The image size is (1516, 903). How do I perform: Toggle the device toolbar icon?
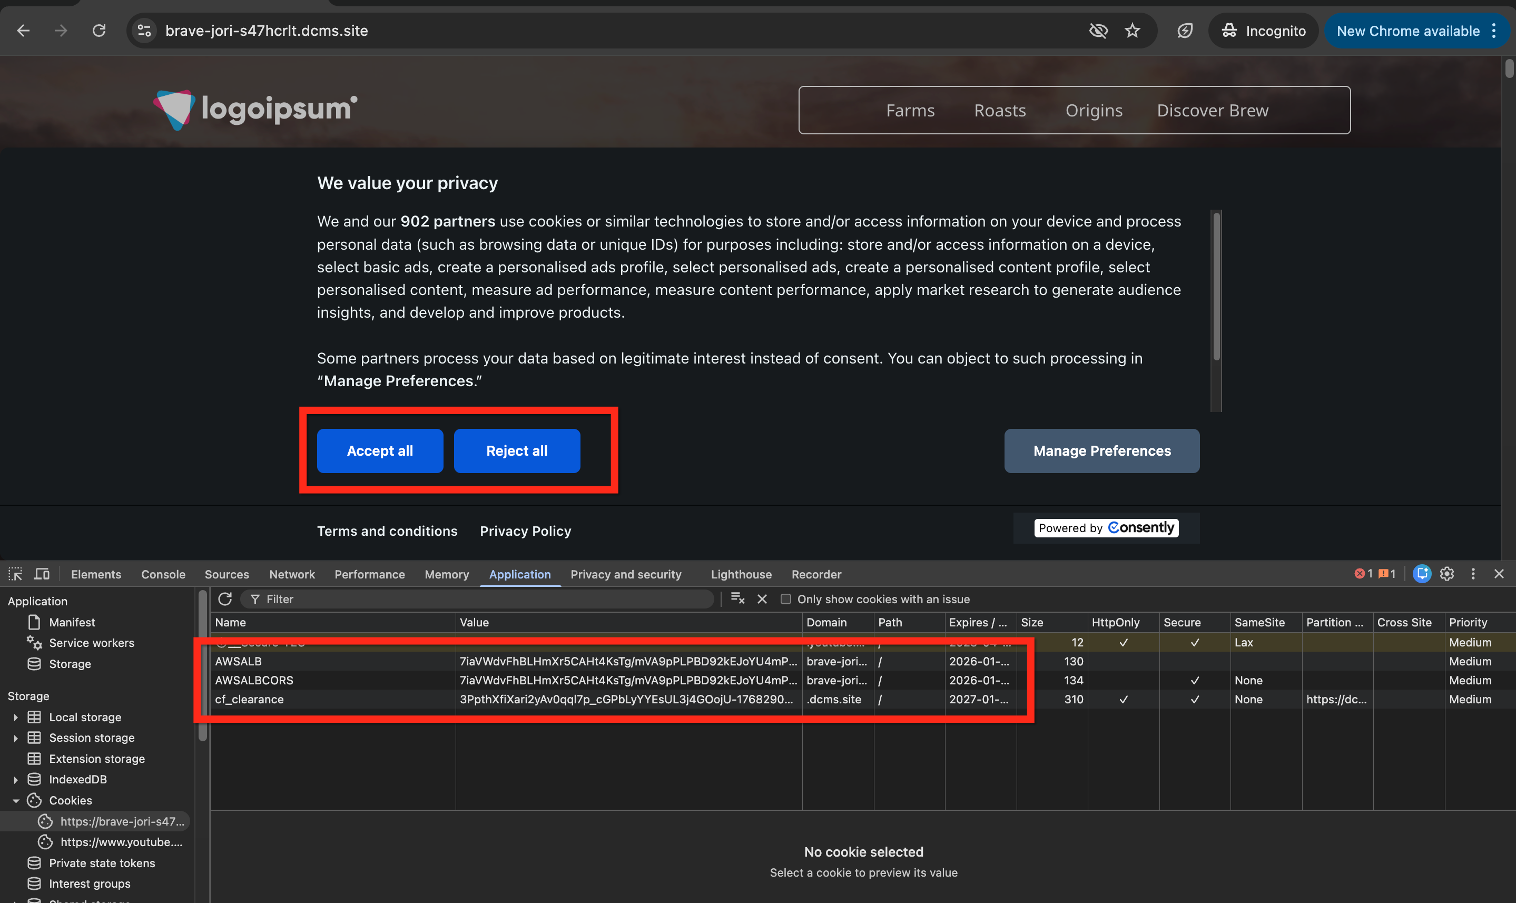[x=42, y=574]
